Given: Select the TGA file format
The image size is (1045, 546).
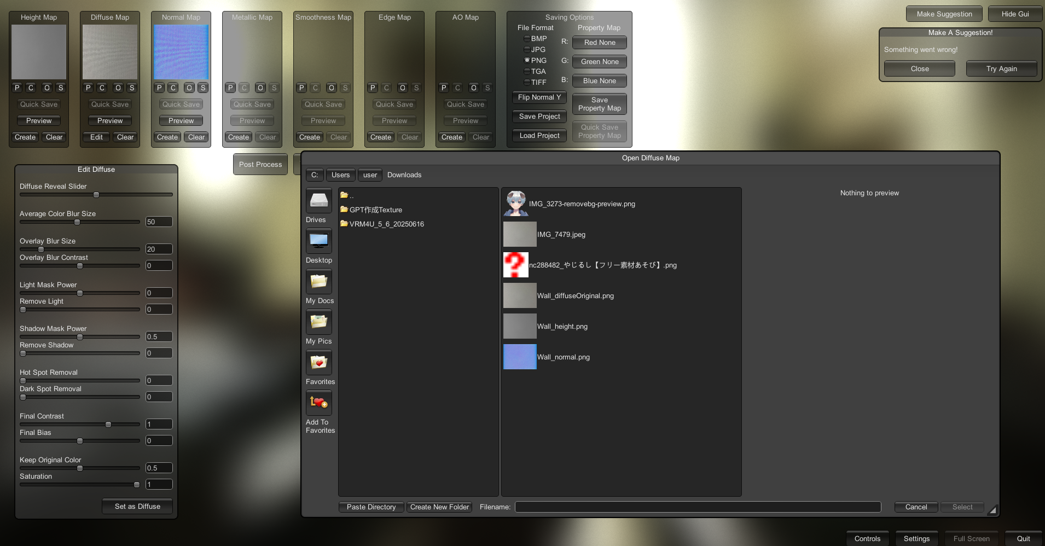Looking at the screenshot, I should pos(527,71).
